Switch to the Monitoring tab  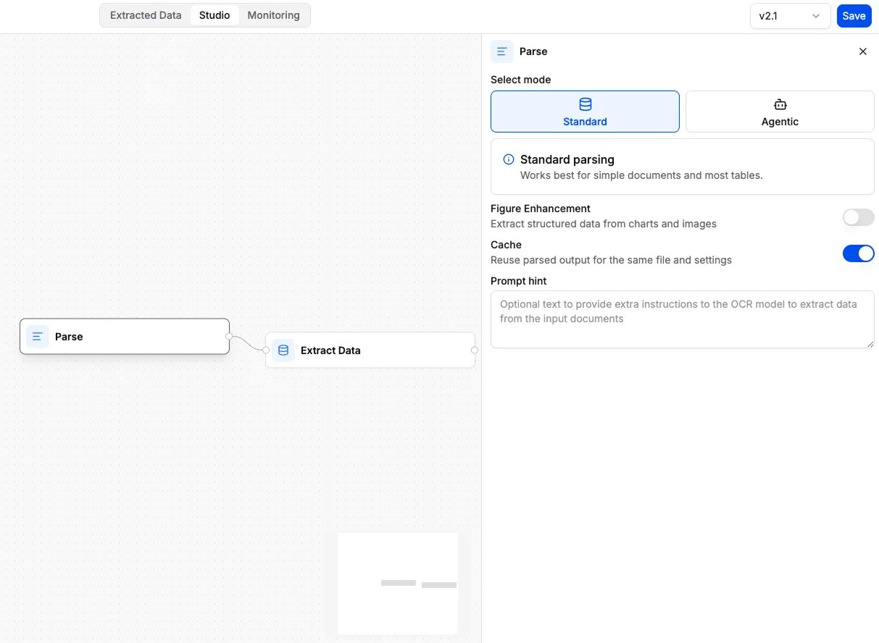click(273, 15)
